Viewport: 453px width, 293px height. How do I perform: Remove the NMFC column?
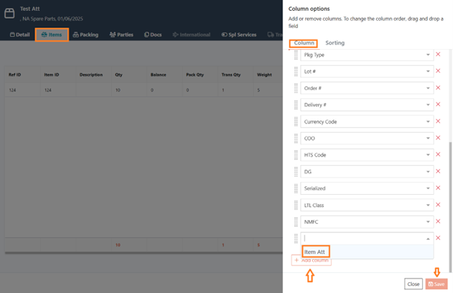point(438,222)
